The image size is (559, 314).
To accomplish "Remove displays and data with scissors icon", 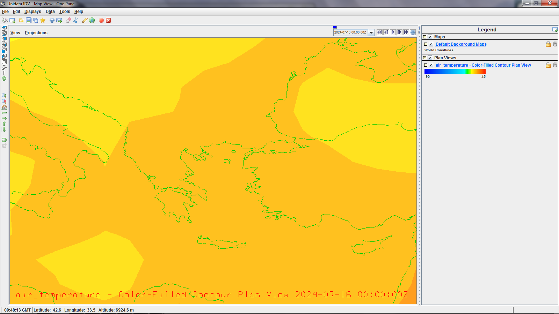I will point(75,20).
